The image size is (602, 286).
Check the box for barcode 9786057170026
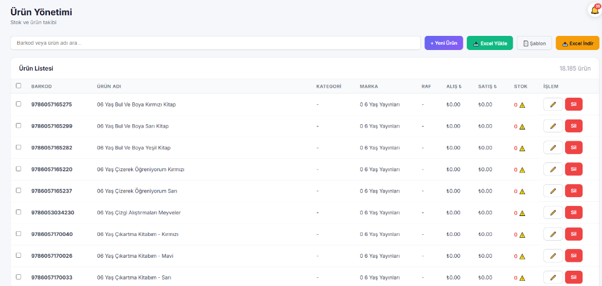(x=18, y=255)
